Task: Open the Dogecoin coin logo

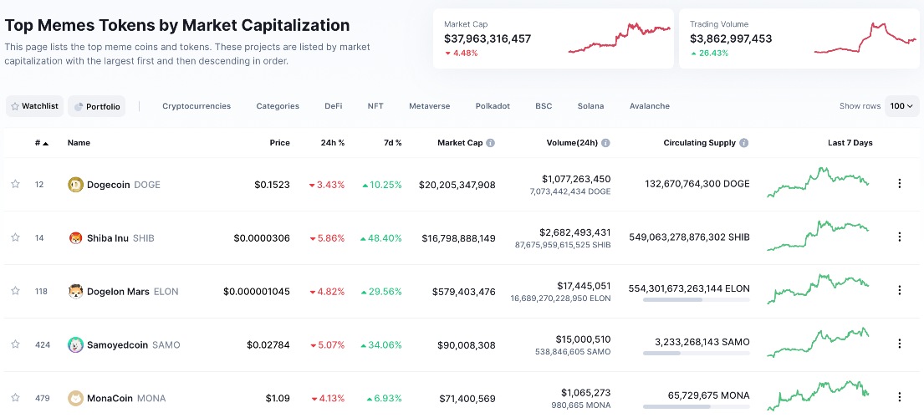Action: [x=75, y=184]
